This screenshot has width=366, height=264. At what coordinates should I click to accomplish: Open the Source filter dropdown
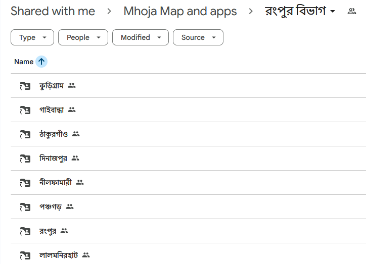click(198, 37)
